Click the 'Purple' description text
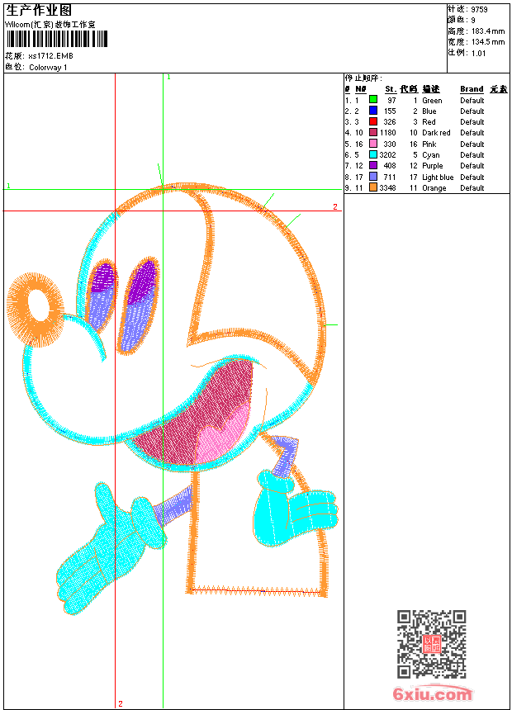Viewport: 512px width, 710px height. (x=432, y=166)
